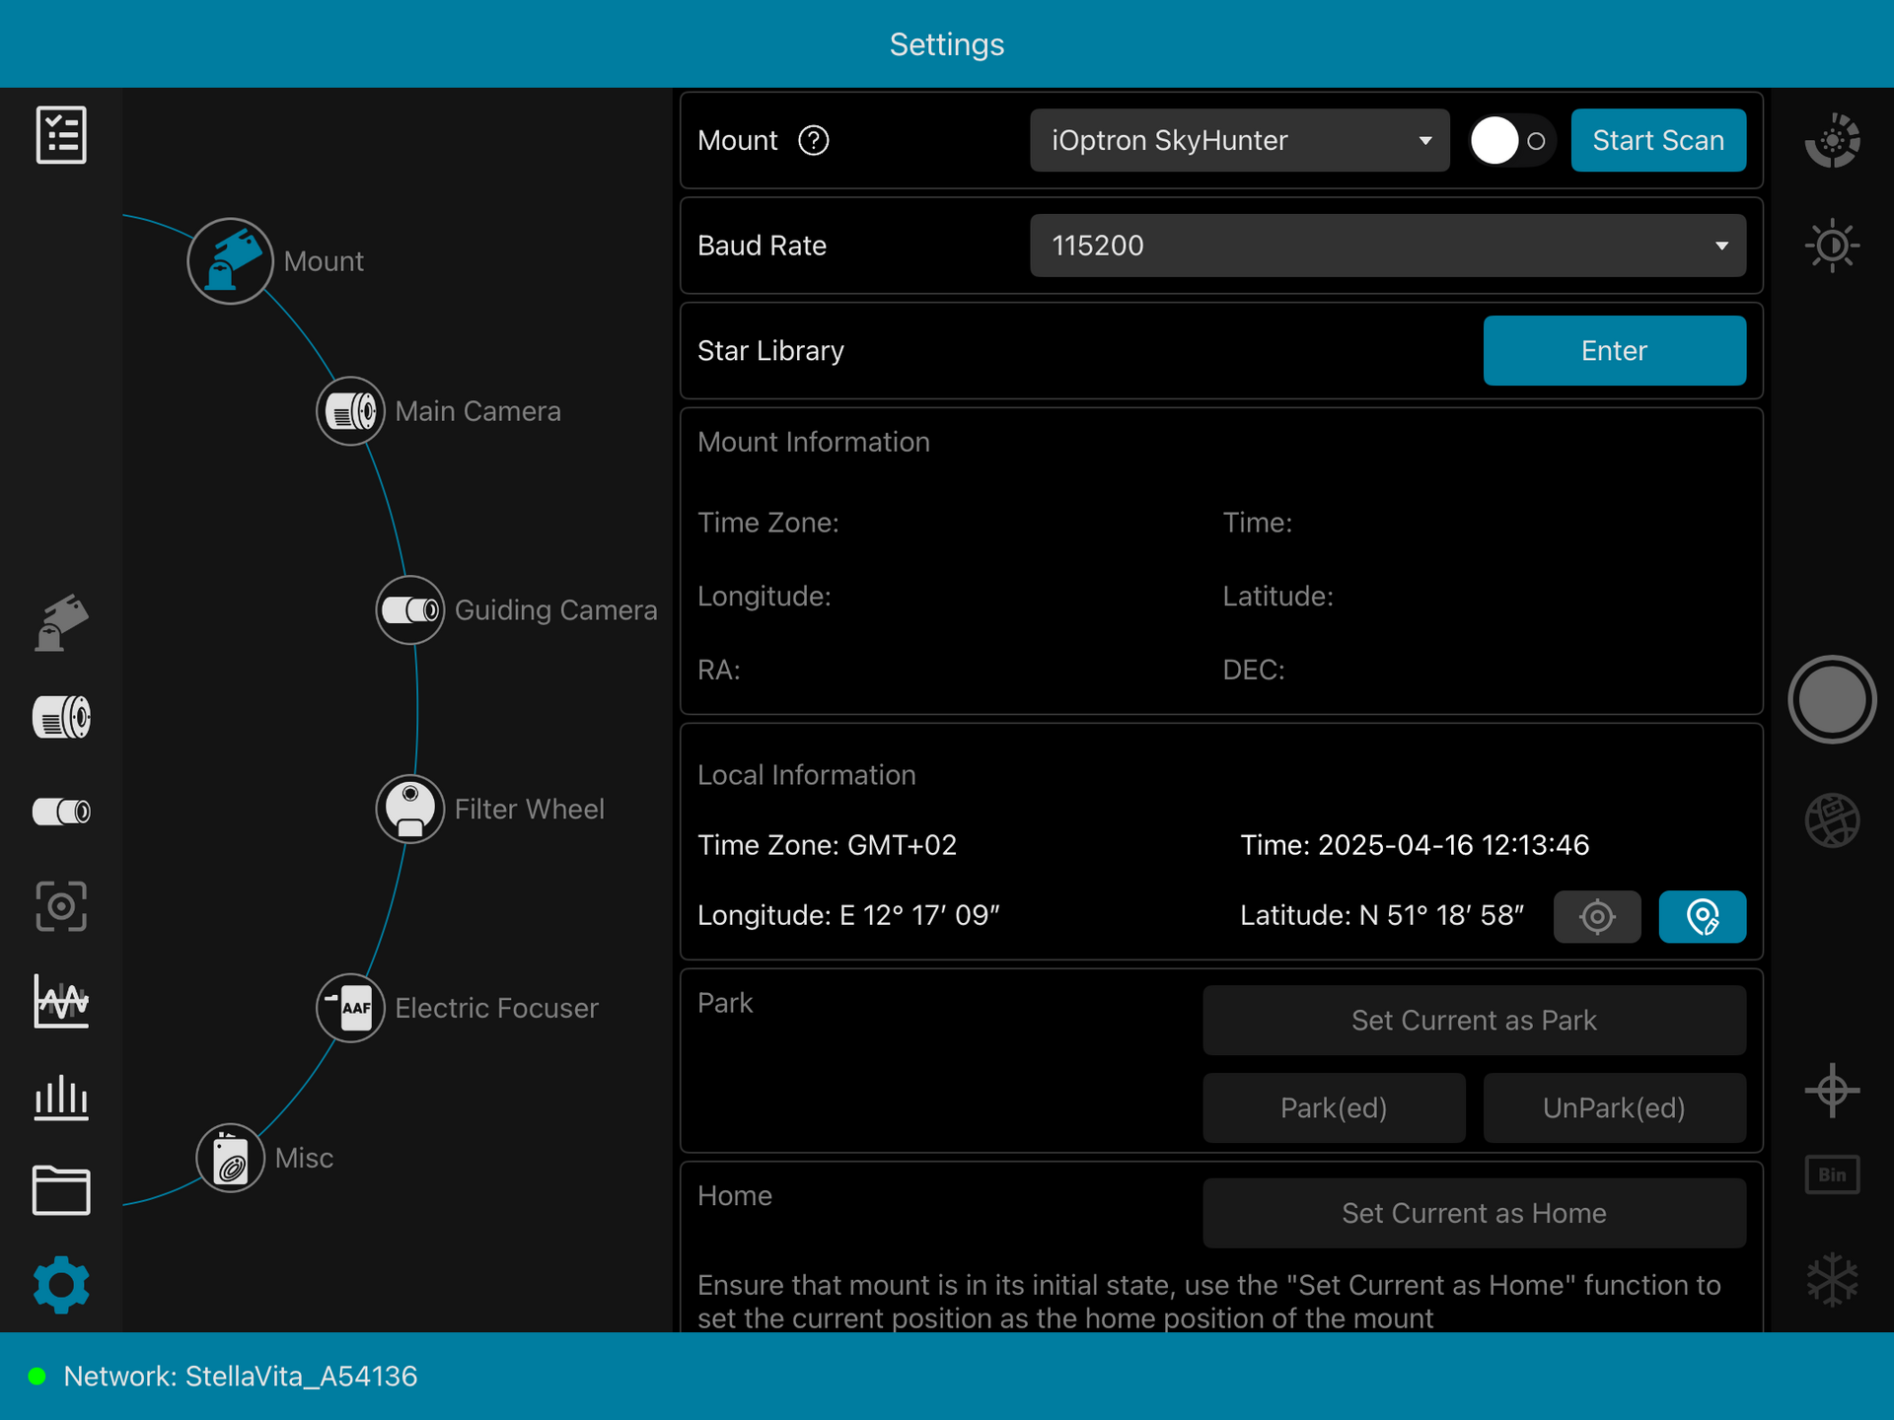Click the dotted exposure dial icon at top right
This screenshot has width=1894, height=1420.
tap(1832, 140)
